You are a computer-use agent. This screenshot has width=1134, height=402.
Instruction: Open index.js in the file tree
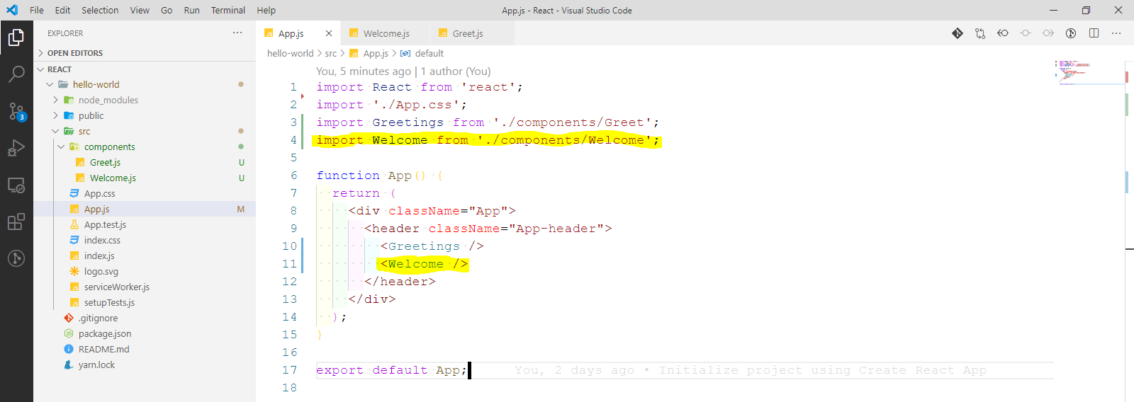(x=99, y=255)
